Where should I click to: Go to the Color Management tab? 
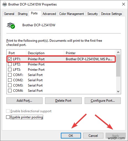point(72,14)
